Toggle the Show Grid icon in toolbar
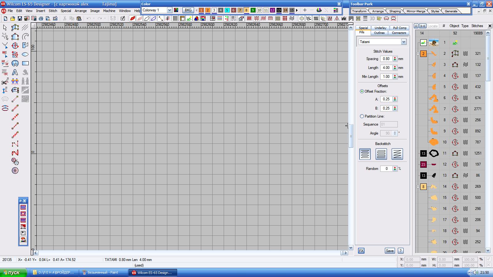This screenshot has width=493, height=277. tap(175, 18)
